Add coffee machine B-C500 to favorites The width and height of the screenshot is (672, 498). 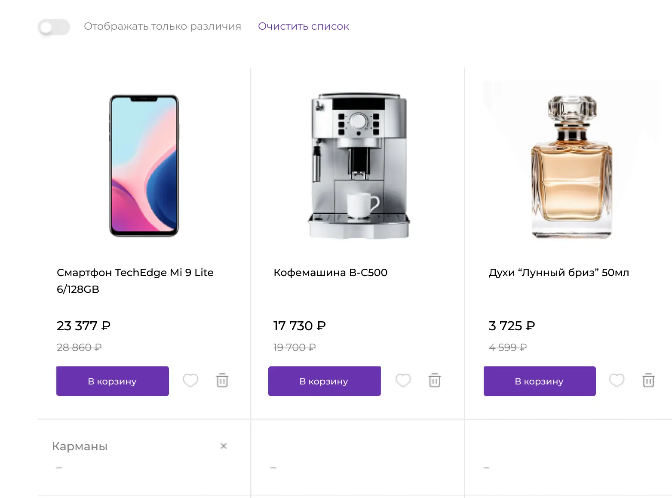403,381
